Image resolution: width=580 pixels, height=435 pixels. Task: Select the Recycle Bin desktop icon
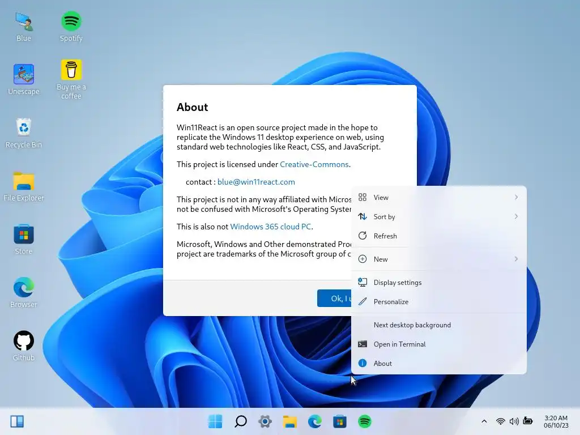(24, 133)
